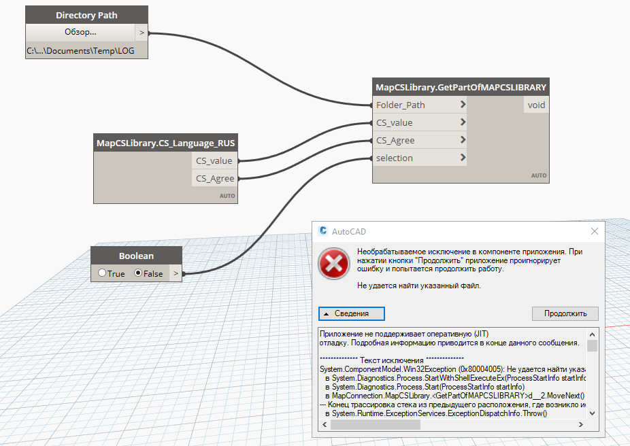This screenshot has width=630, height=446.
Task: Click the horizontal scroll-left arrow in details
Action: (325, 424)
